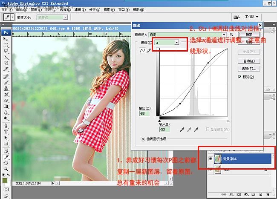
Task: Select the Zoom tool
Action: 6,169
